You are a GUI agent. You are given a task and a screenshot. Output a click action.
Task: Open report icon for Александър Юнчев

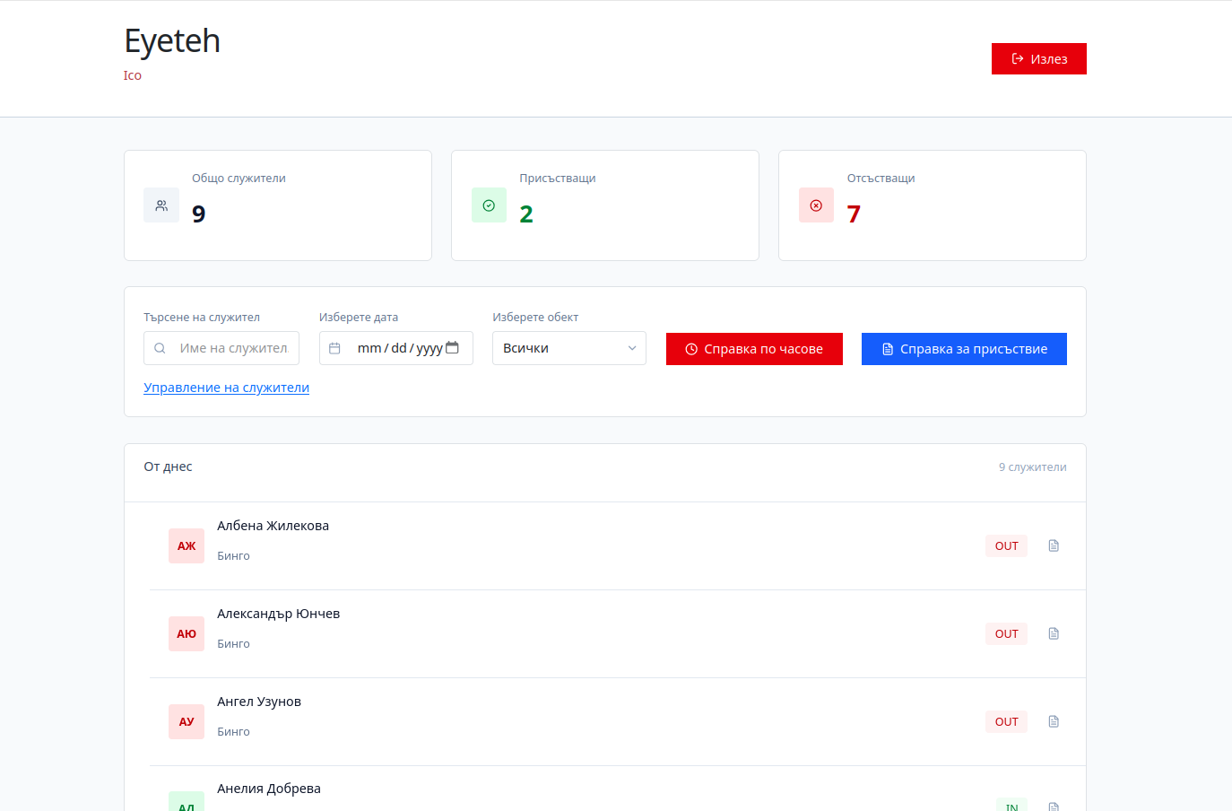pos(1054,633)
